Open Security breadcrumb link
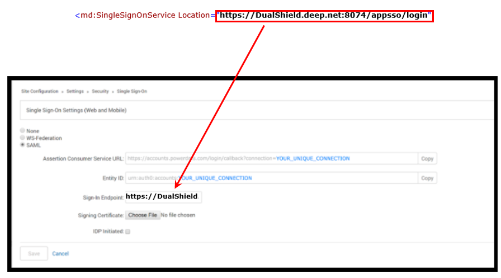The image size is (501, 278). pyautogui.click(x=100, y=91)
